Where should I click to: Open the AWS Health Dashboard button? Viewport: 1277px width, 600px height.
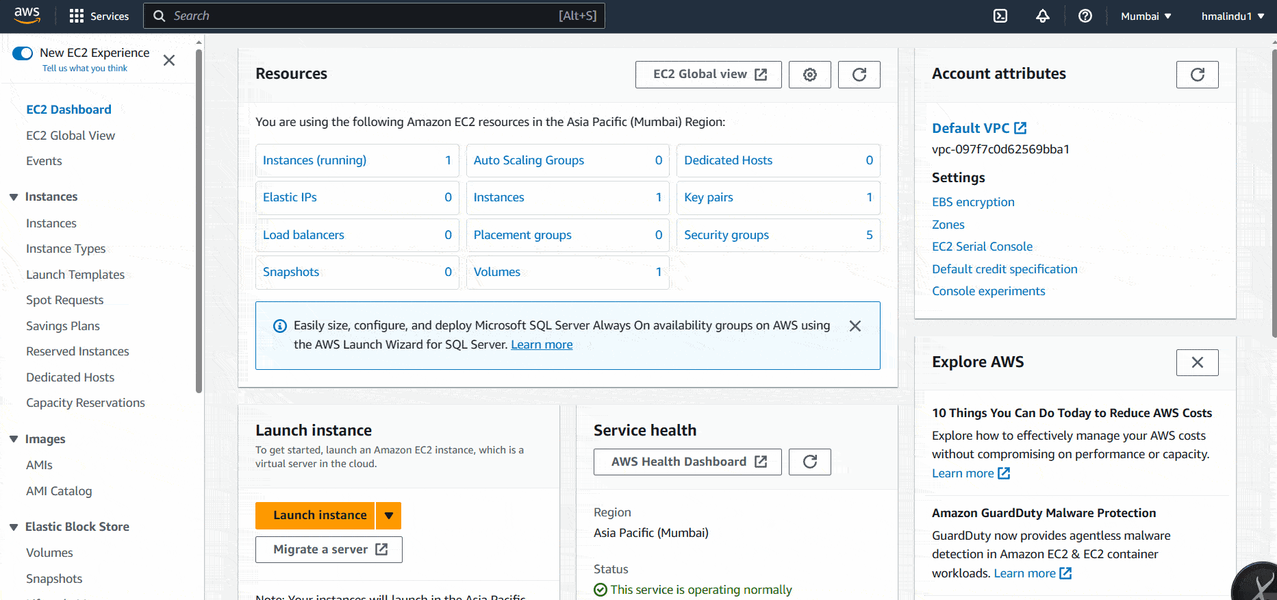[x=687, y=462]
